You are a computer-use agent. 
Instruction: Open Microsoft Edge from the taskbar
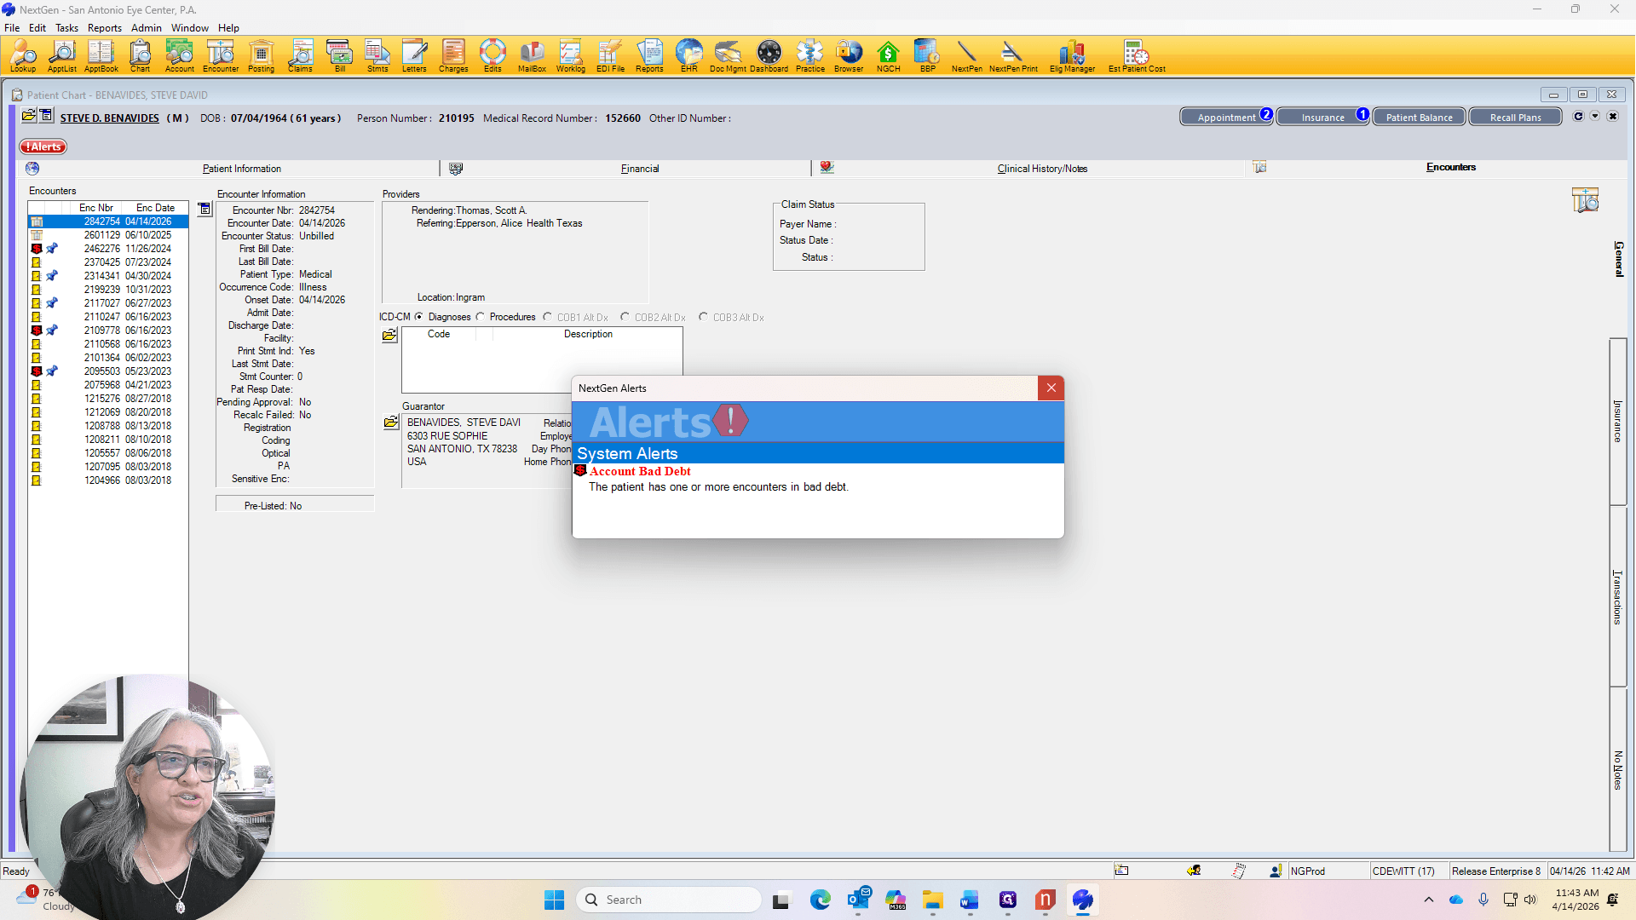820,900
